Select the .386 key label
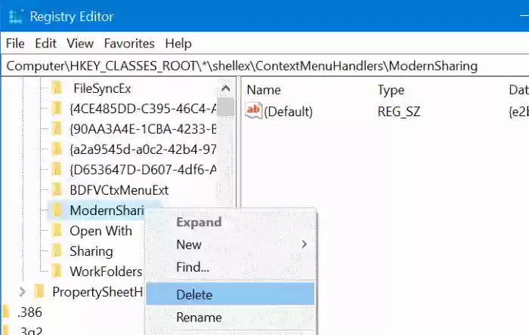The width and height of the screenshot is (529, 335). [29, 312]
